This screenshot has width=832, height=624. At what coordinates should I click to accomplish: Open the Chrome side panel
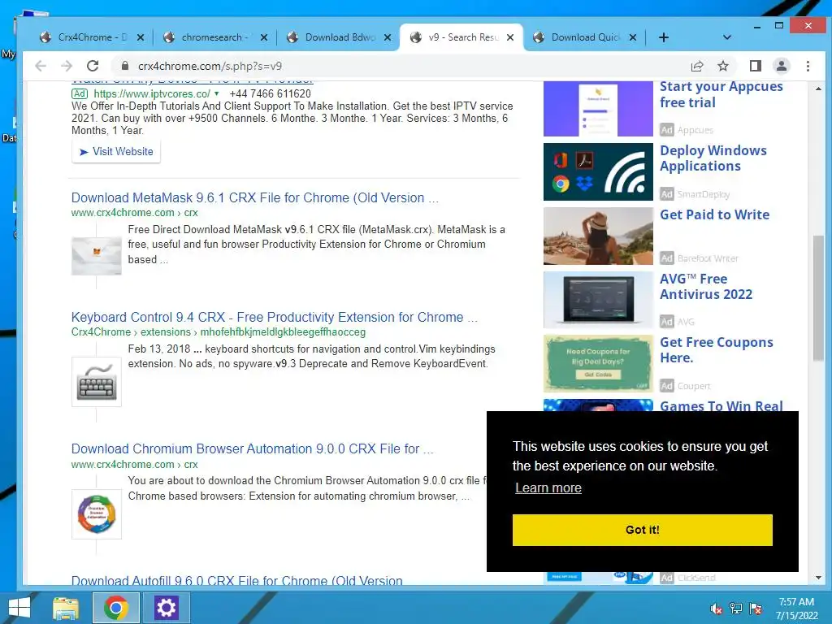pos(756,66)
